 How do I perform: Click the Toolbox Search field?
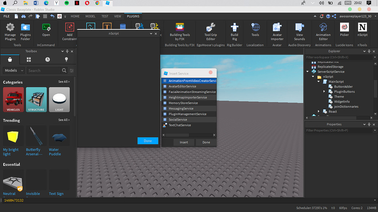pyautogui.click(x=43, y=71)
